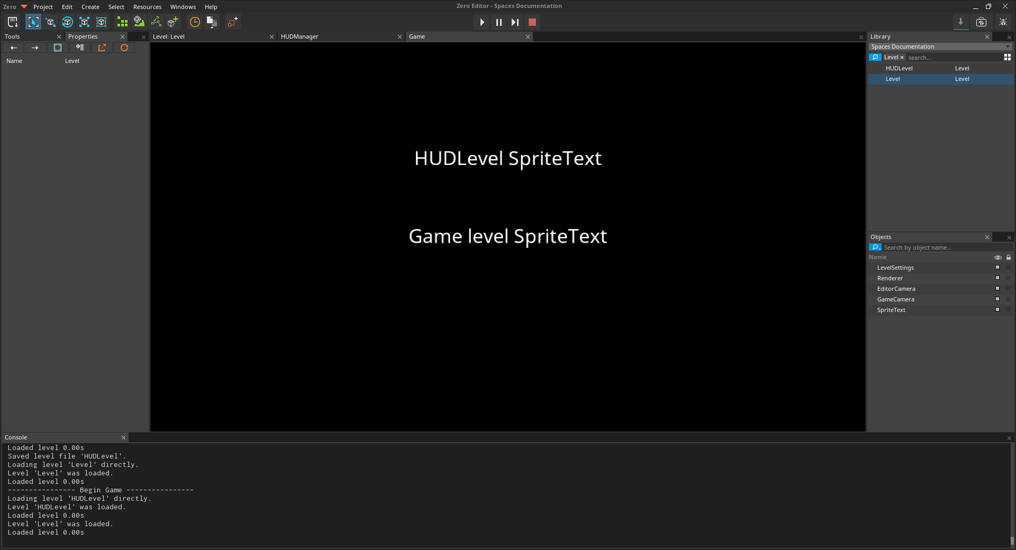1016x550 pixels.
Task: Click the download arrow icon at top right
Action: point(960,22)
